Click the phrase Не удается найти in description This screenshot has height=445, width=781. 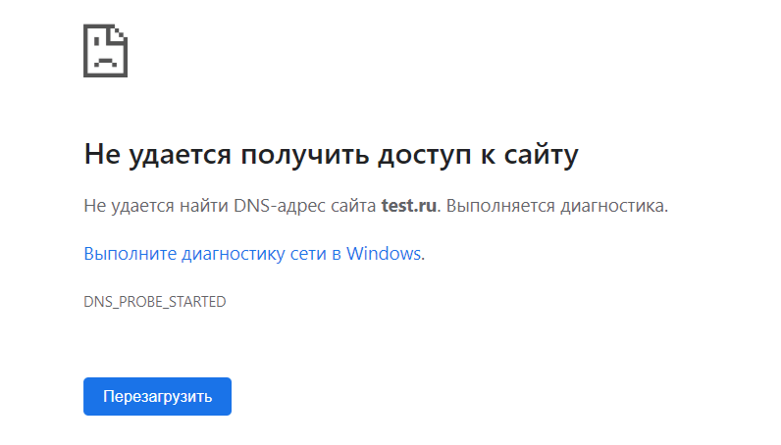156,206
